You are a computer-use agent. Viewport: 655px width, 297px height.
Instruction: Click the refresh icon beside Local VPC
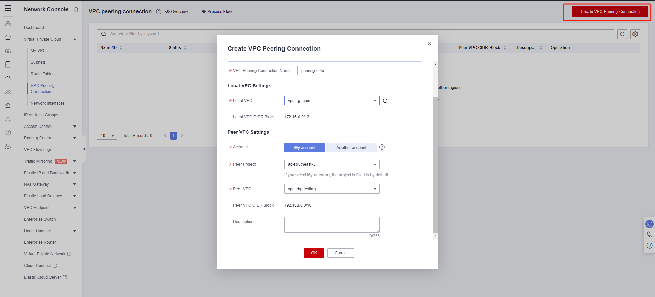(385, 101)
